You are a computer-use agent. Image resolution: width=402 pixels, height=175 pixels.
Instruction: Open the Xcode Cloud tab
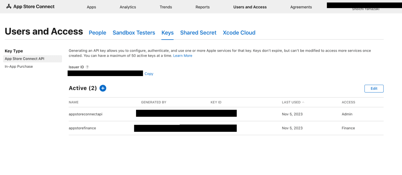click(239, 33)
